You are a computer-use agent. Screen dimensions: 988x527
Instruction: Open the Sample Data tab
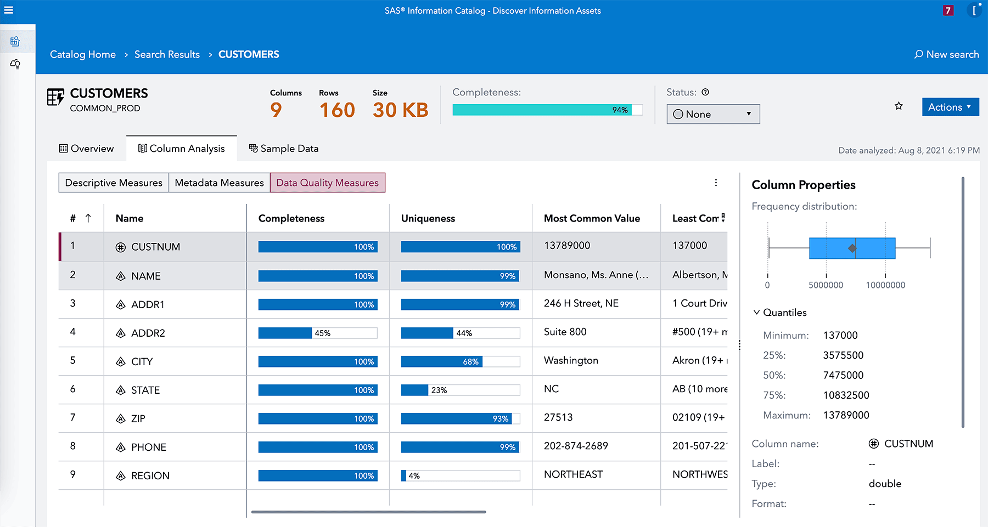(284, 149)
